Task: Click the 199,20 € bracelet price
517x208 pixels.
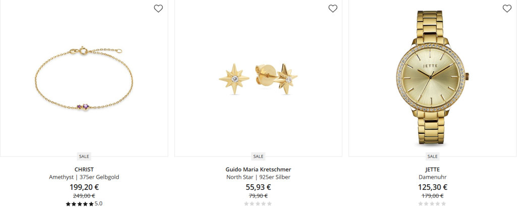Action: coord(84,187)
